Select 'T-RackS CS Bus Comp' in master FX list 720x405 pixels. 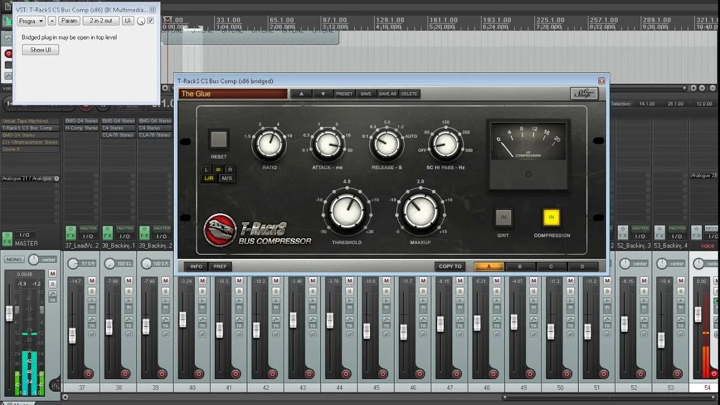tap(29, 128)
